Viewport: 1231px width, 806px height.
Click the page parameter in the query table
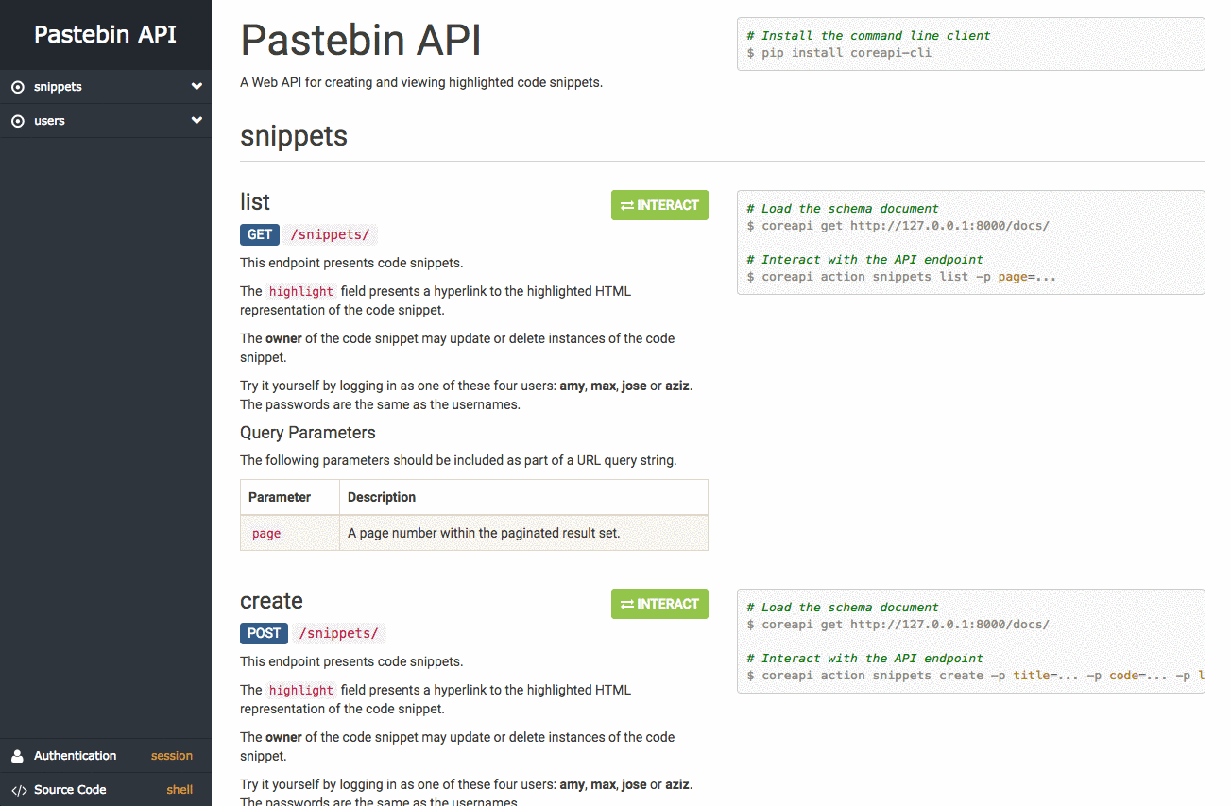[265, 533]
